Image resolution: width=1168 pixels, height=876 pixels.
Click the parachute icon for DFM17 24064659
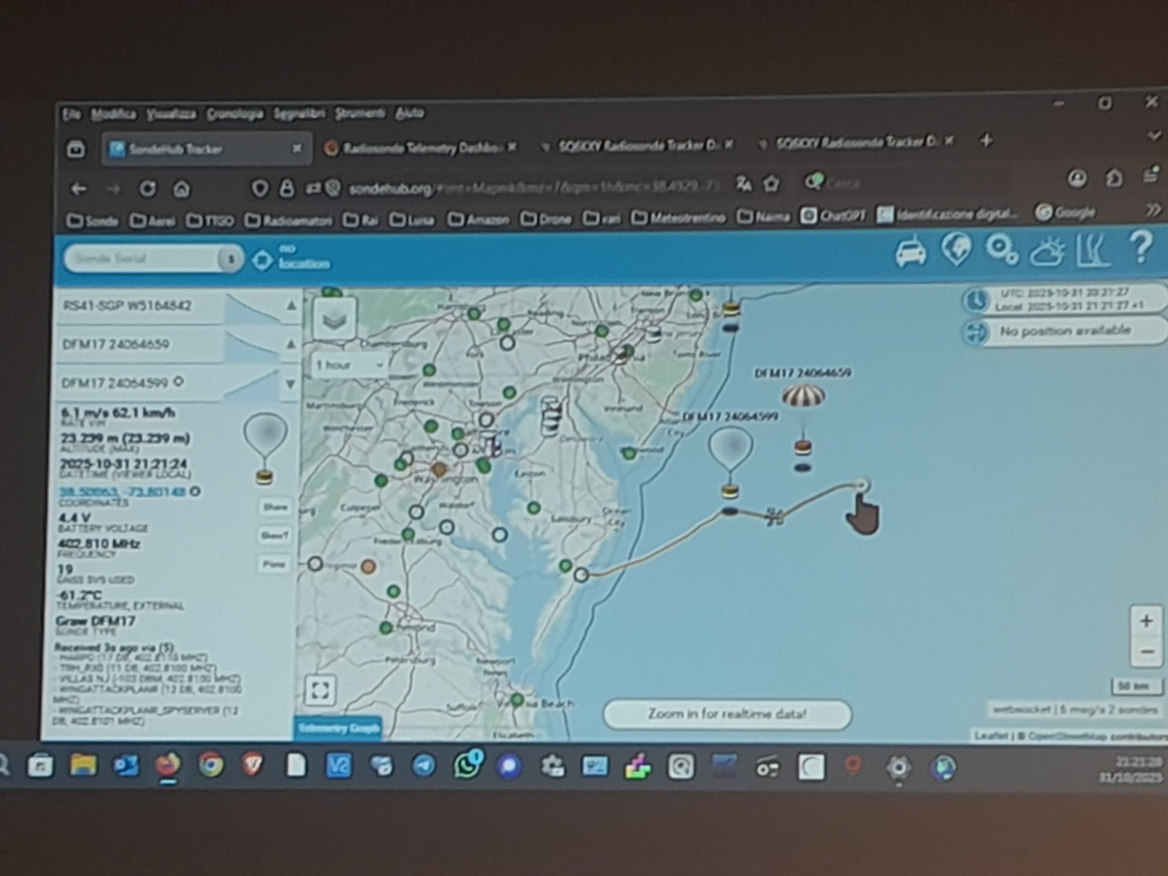point(803,397)
